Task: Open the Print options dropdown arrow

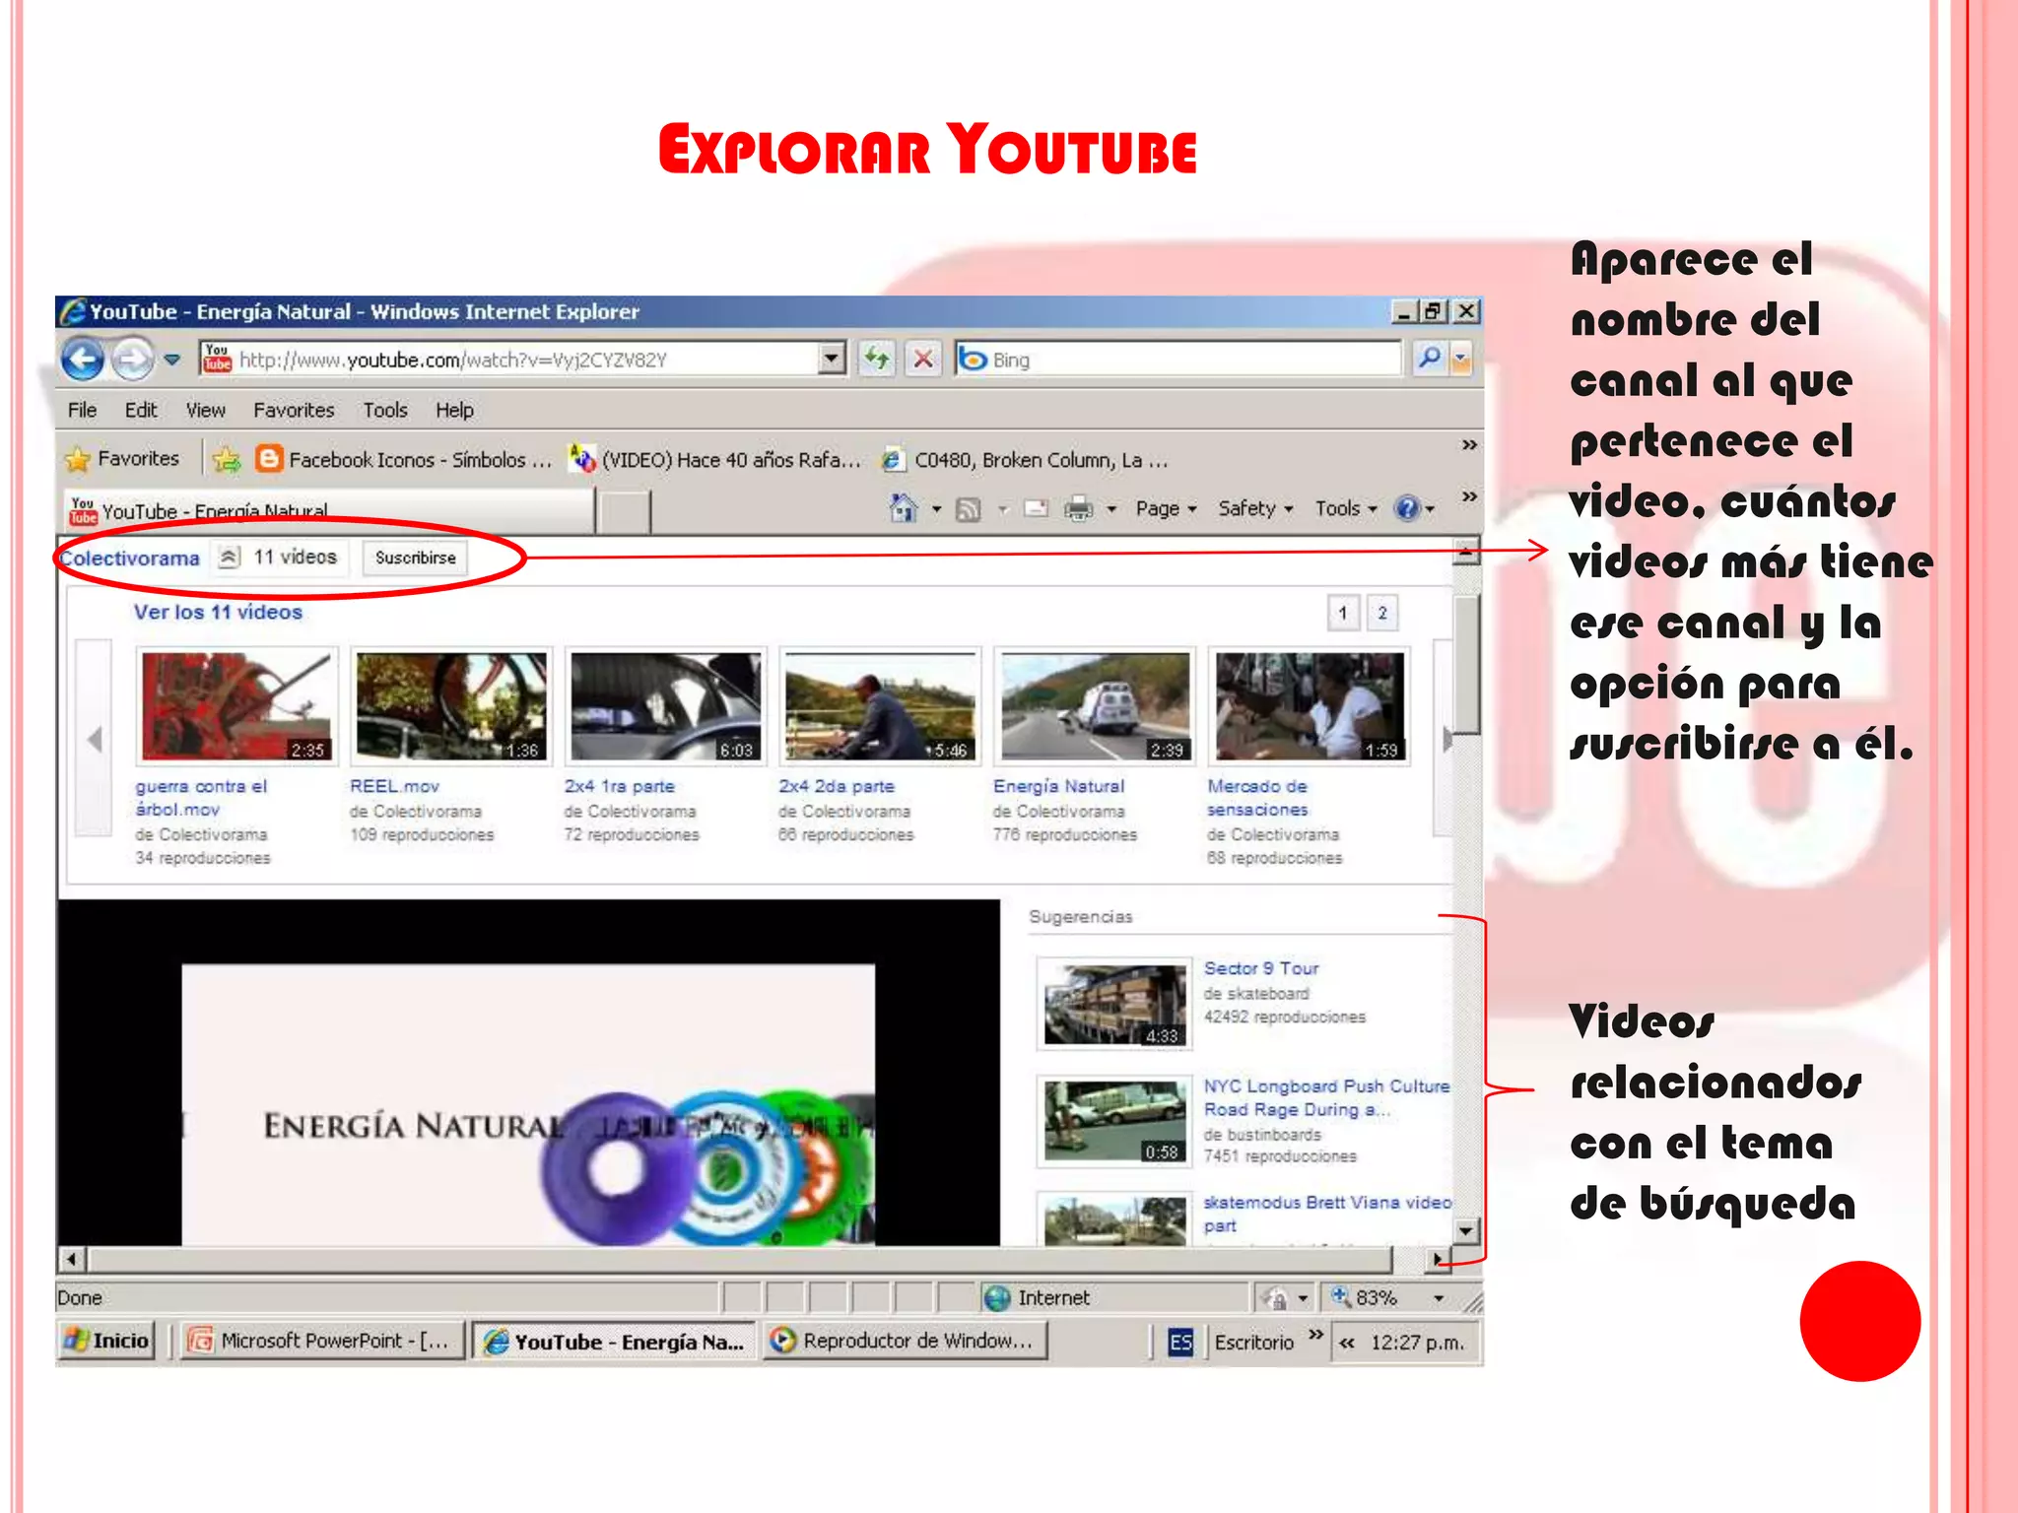Action: [x=1111, y=509]
